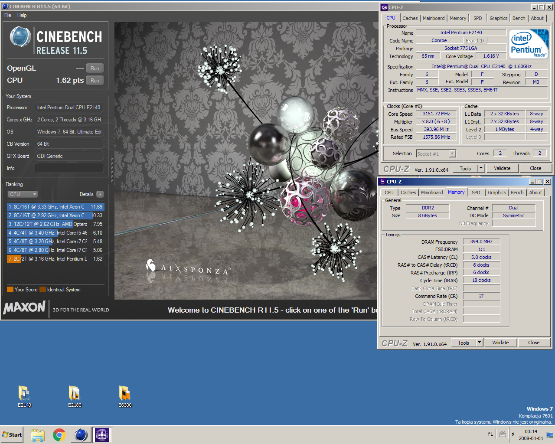Switch to Caches tab in upper CPU-Z
The image size is (555, 444).
point(410,18)
